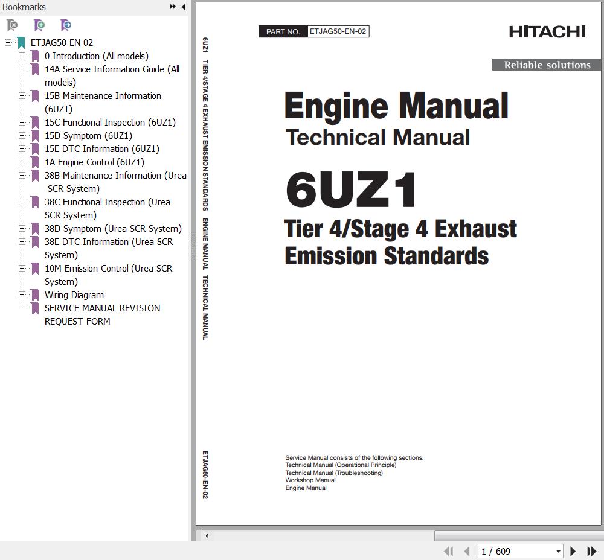The width and height of the screenshot is (604, 560).
Task: Jump to the last page
Action: point(592,551)
